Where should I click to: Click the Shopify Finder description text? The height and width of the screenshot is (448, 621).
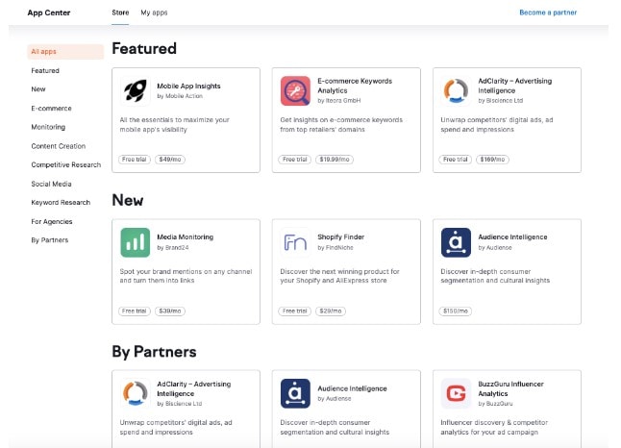click(x=339, y=276)
